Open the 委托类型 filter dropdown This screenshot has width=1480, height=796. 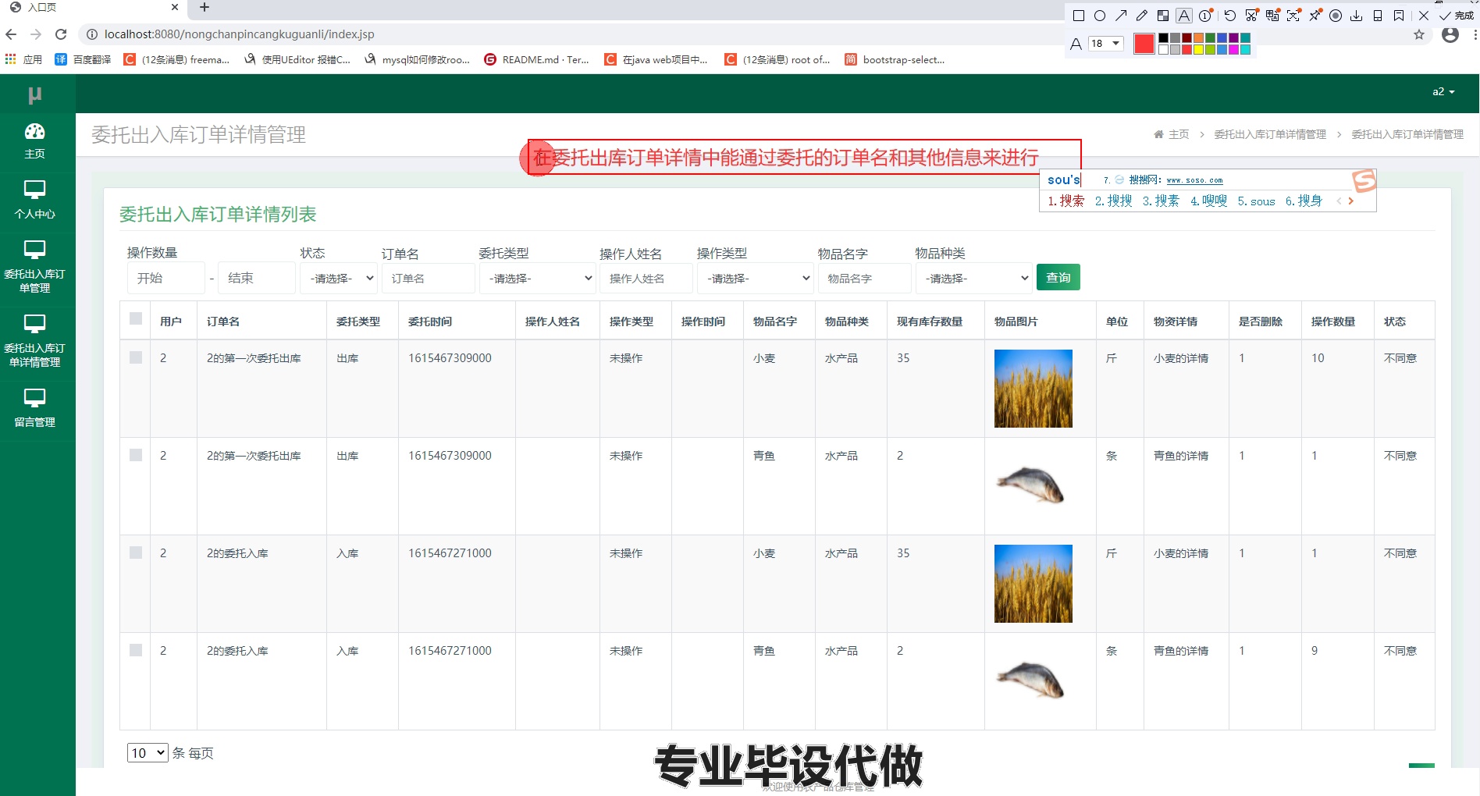(537, 278)
